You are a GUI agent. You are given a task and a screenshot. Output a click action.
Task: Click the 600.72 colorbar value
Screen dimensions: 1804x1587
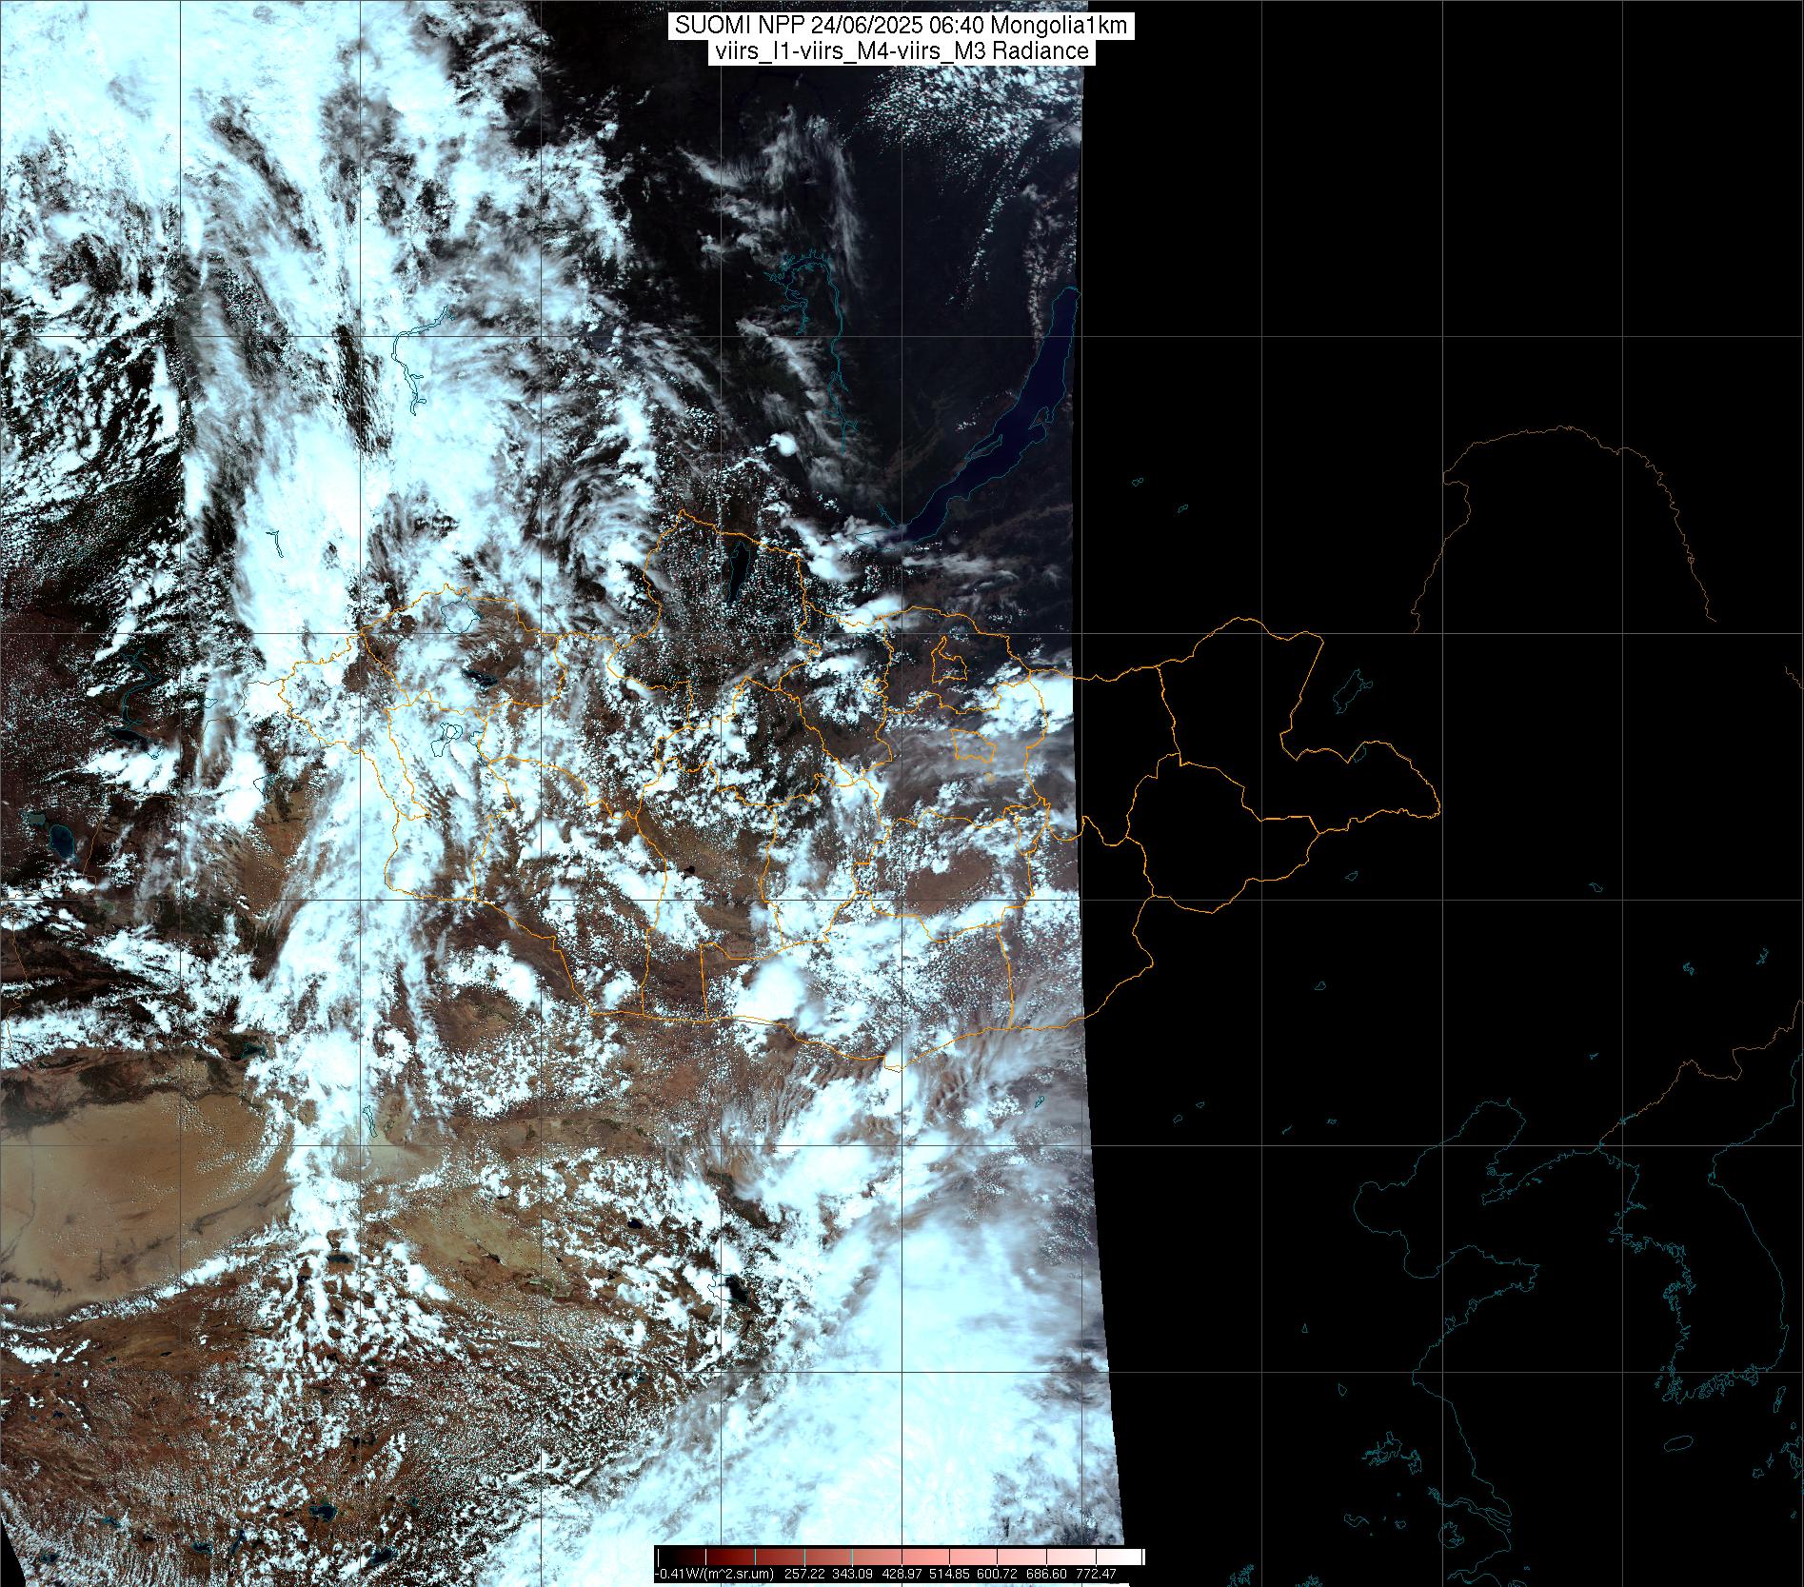[997, 1574]
